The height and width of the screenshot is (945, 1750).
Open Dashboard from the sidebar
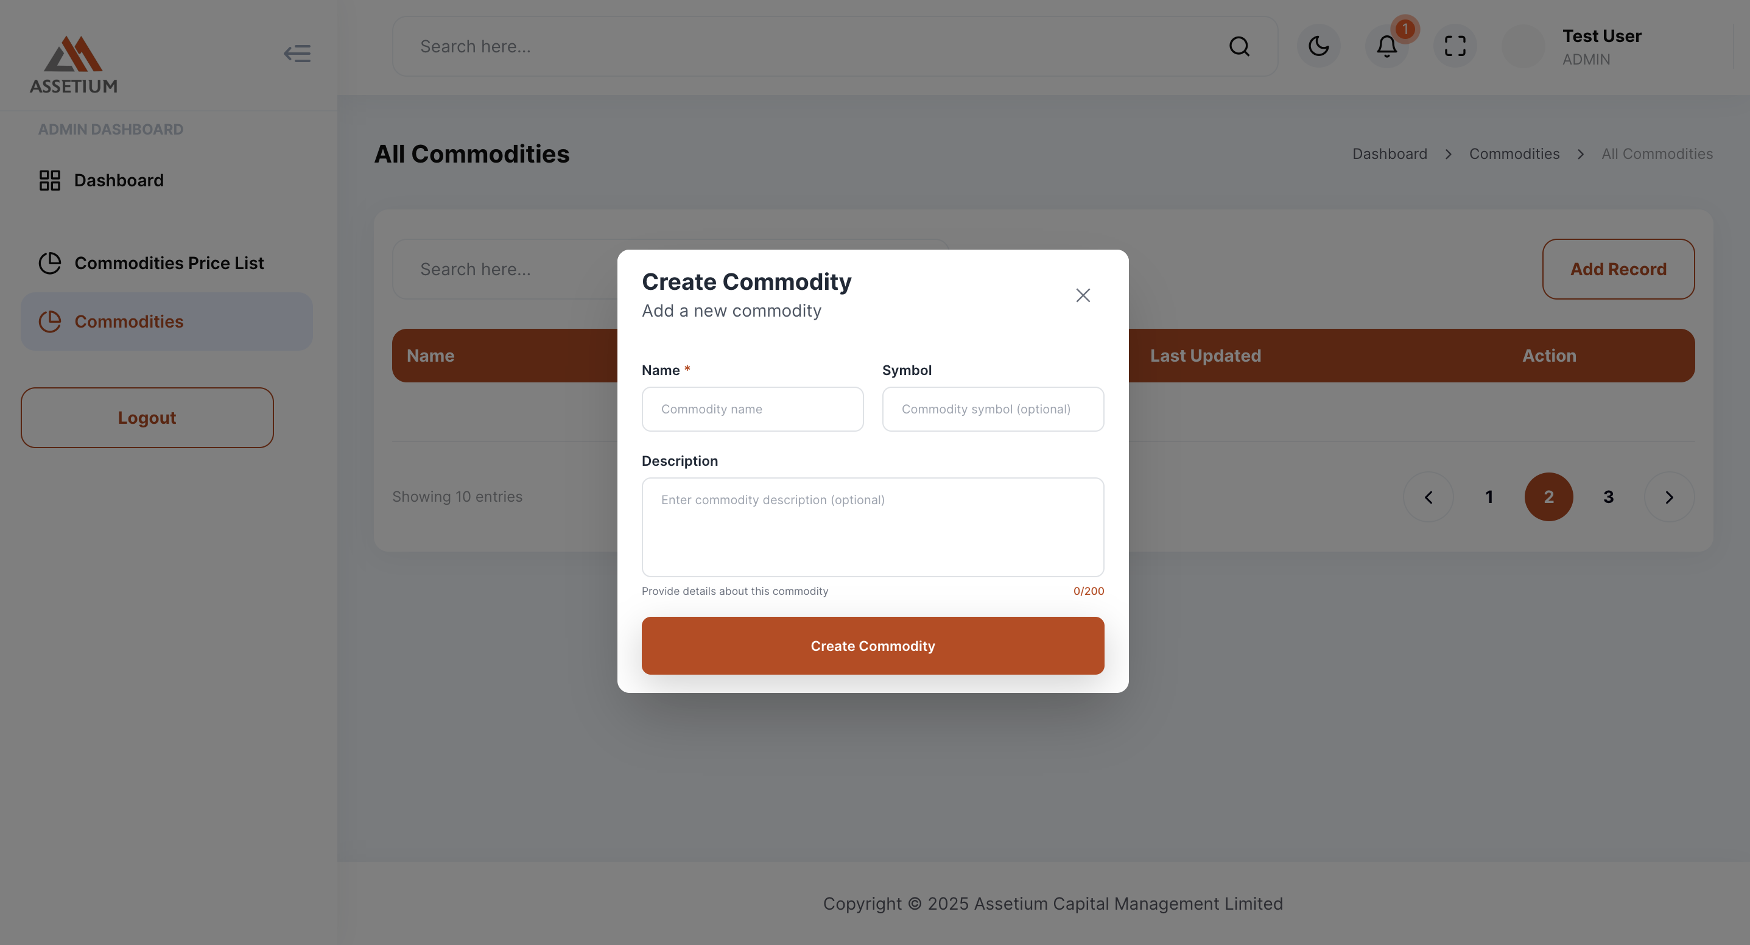pyautogui.click(x=118, y=180)
